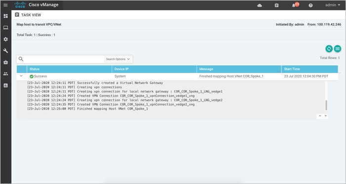The height and width of the screenshot is (184, 346).
Task: Open the Dashboard sidebar icon
Action: pyautogui.click(x=6, y=16)
